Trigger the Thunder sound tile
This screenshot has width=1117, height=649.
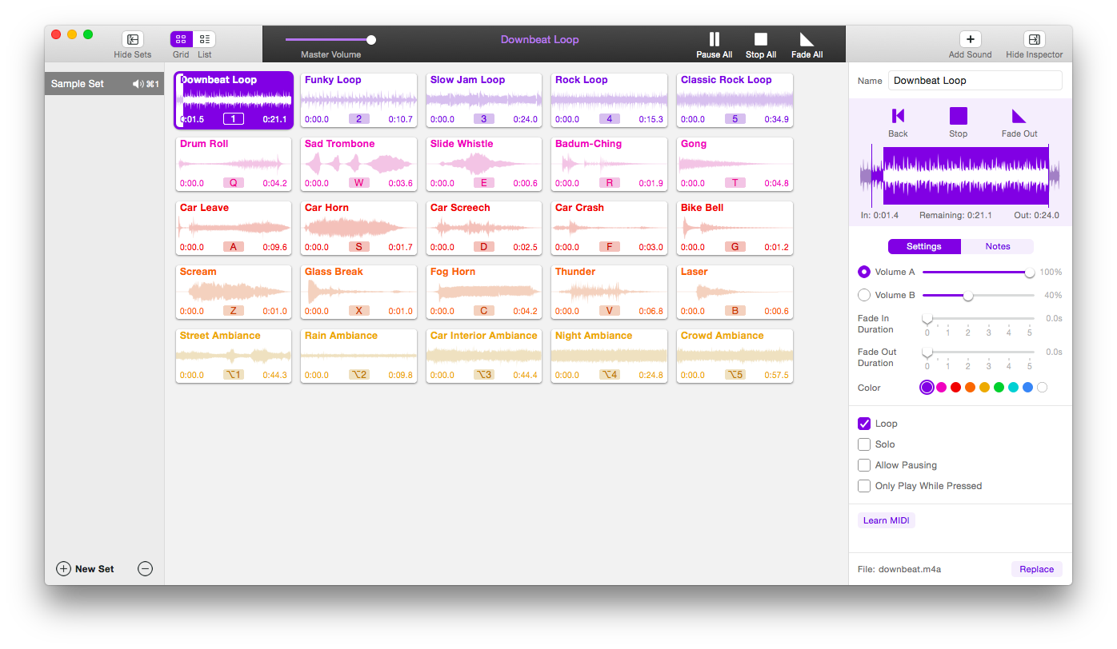(609, 292)
